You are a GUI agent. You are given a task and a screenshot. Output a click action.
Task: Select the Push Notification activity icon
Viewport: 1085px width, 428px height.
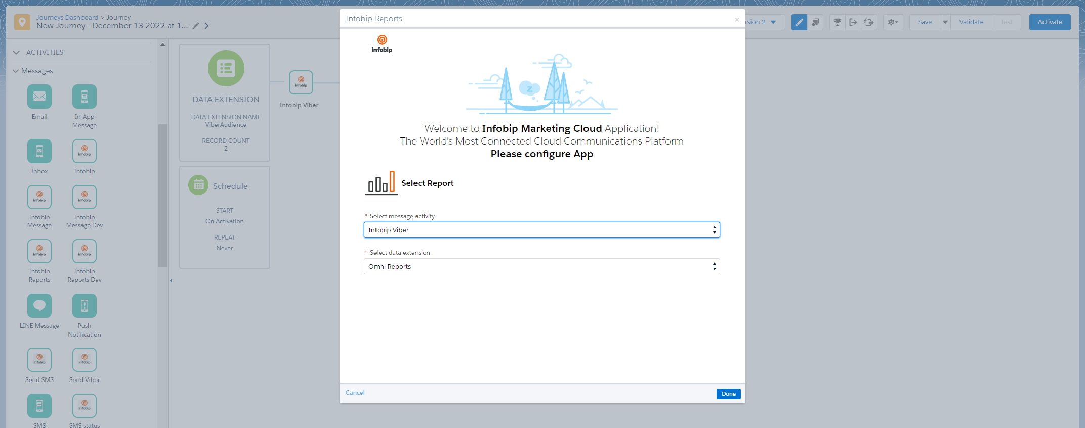tap(85, 306)
